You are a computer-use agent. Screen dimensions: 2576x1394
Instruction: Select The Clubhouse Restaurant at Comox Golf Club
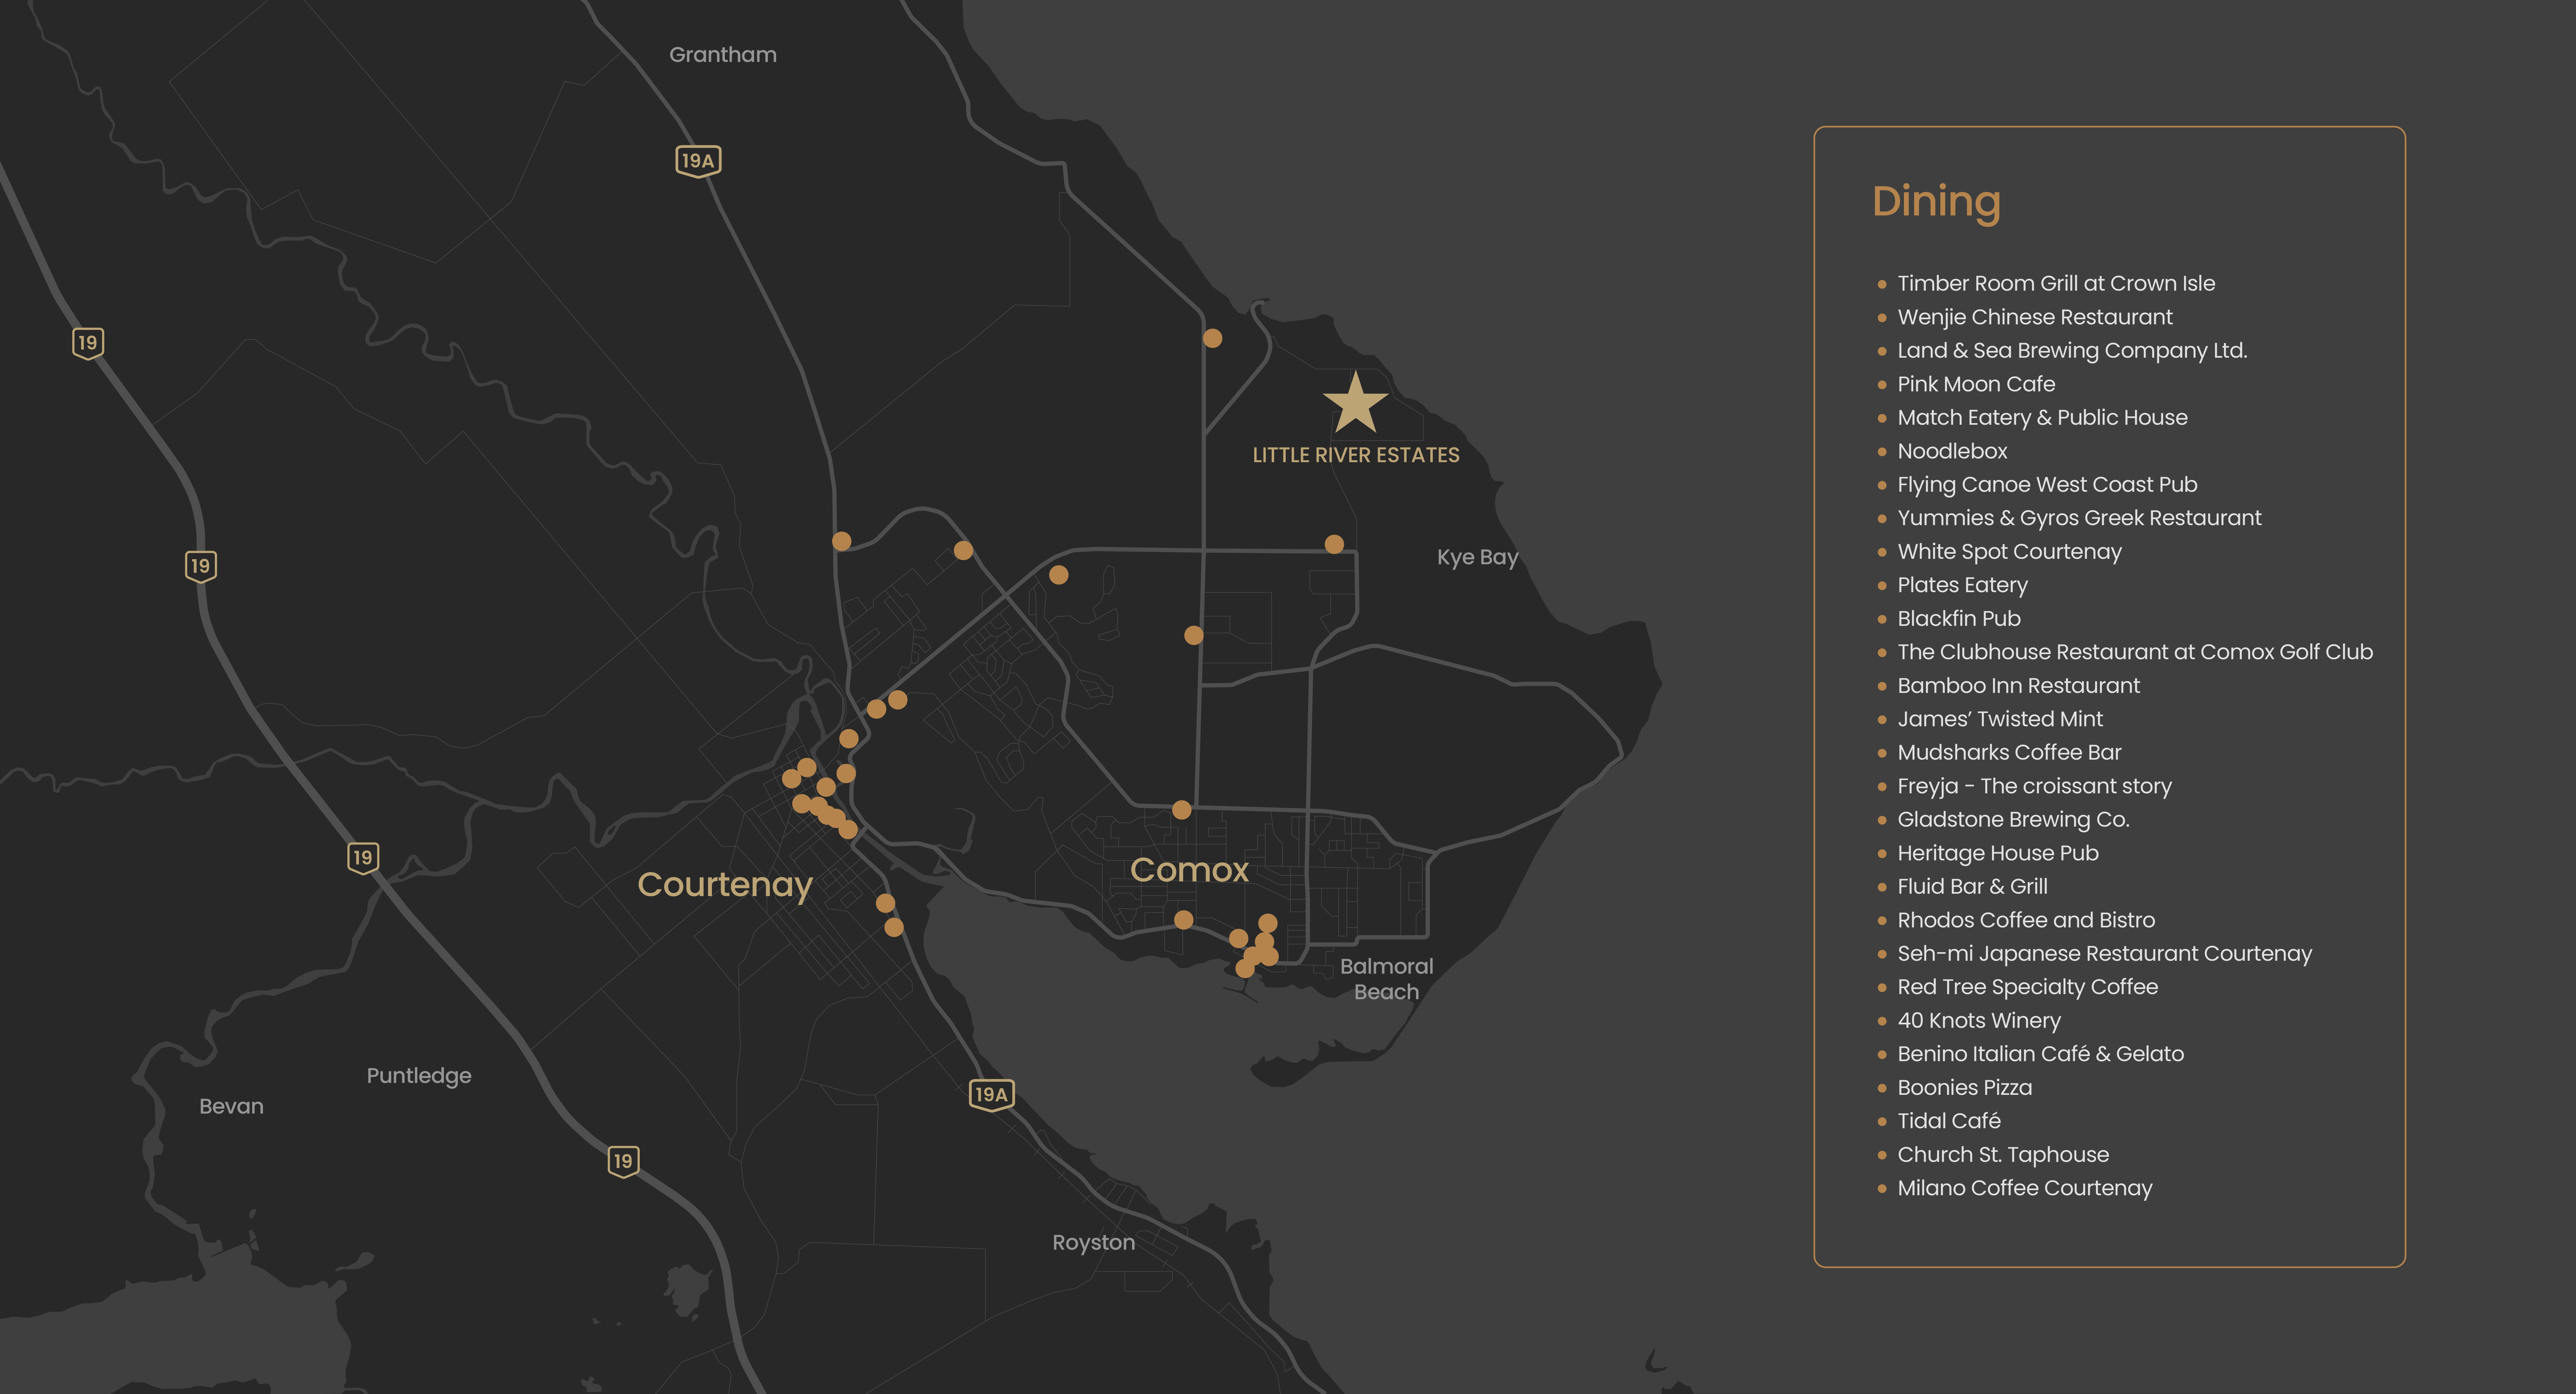coord(2135,652)
